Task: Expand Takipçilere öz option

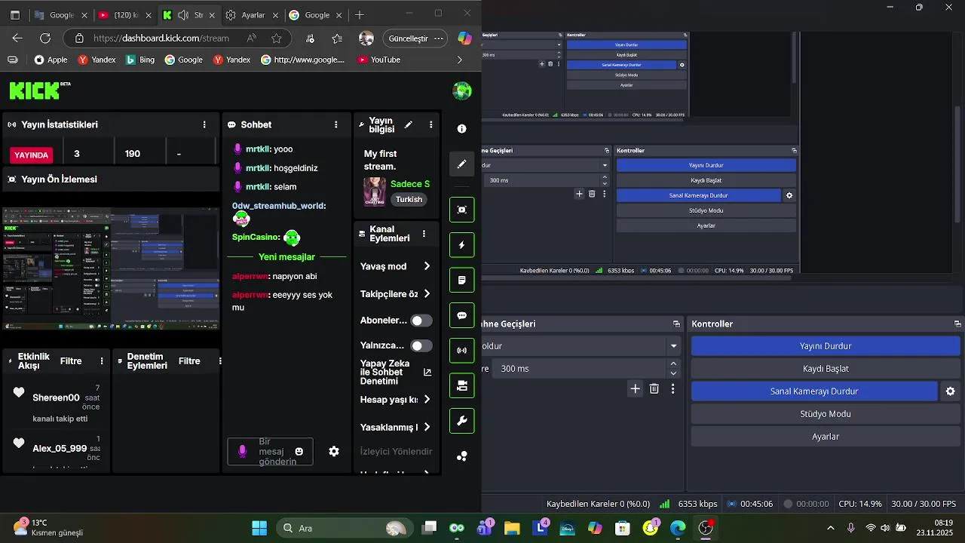Action: [427, 294]
